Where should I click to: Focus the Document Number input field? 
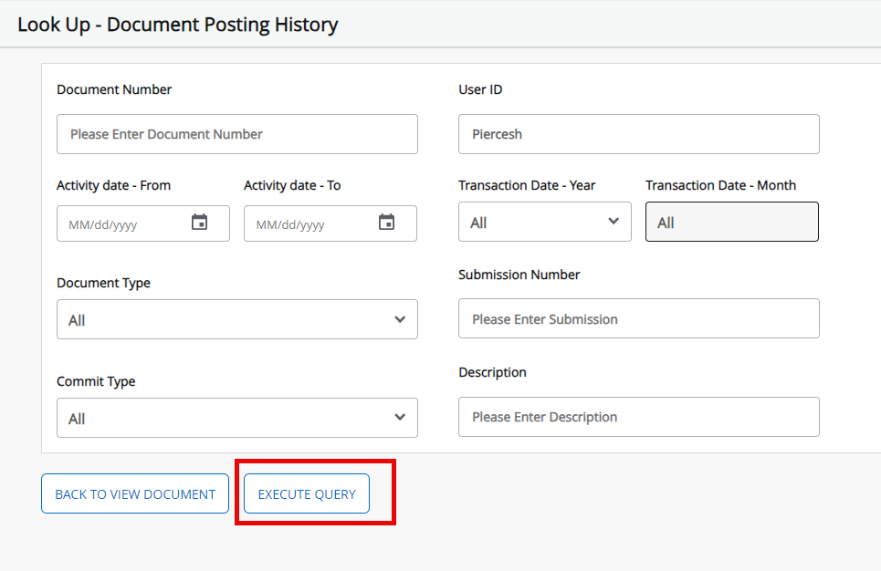click(236, 134)
